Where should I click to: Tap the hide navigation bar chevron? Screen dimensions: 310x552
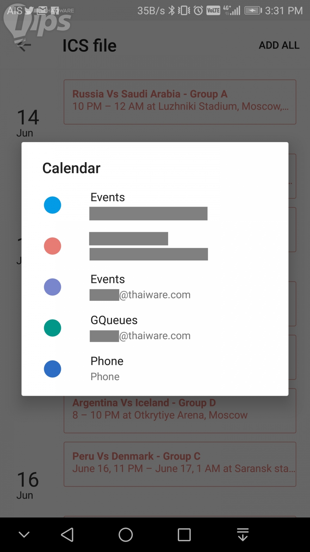[24, 535]
